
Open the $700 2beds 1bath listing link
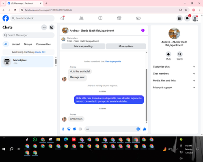click(x=83, y=41)
